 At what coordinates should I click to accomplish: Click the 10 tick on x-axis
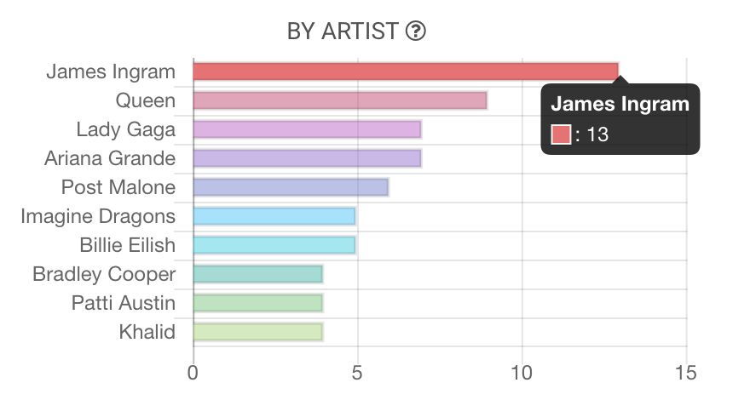(522, 373)
